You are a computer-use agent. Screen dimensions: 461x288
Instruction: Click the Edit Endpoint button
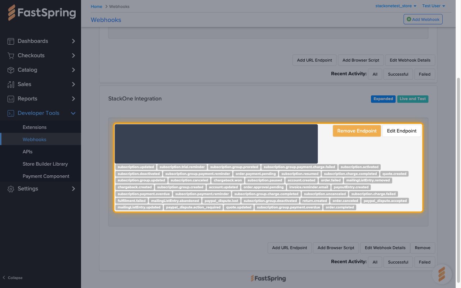tap(402, 131)
